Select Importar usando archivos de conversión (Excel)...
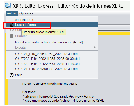 point(52,42)
